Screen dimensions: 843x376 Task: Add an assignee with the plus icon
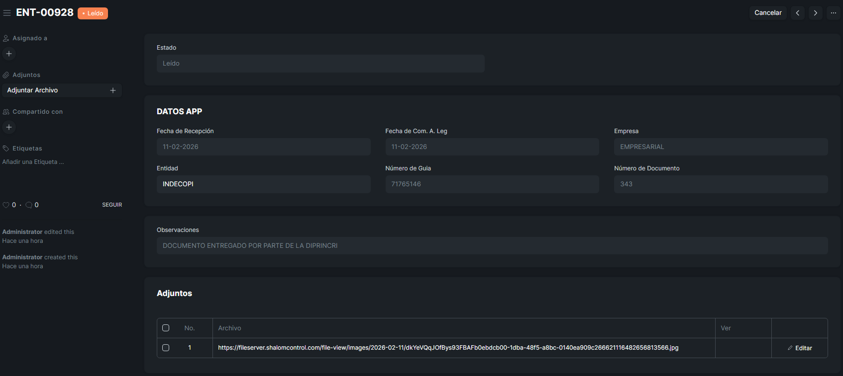[9, 54]
